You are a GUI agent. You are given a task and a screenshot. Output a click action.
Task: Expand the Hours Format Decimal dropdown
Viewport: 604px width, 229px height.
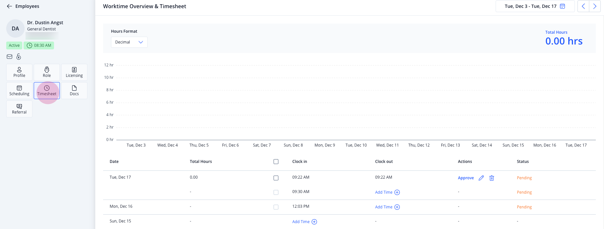click(129, 42)
